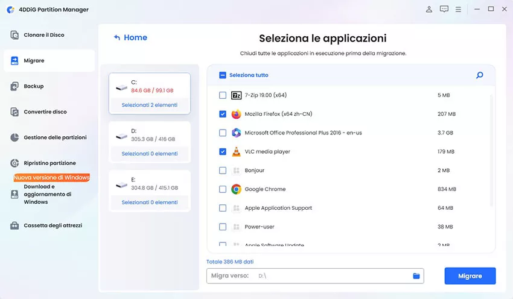Click the Ripristino partizione icon

14,163
